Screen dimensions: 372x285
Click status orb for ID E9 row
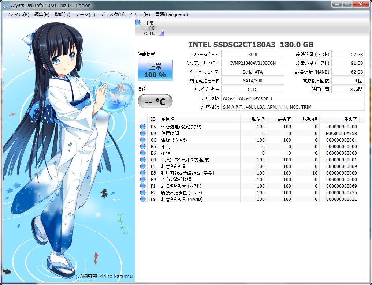click(x=143, y=179)
